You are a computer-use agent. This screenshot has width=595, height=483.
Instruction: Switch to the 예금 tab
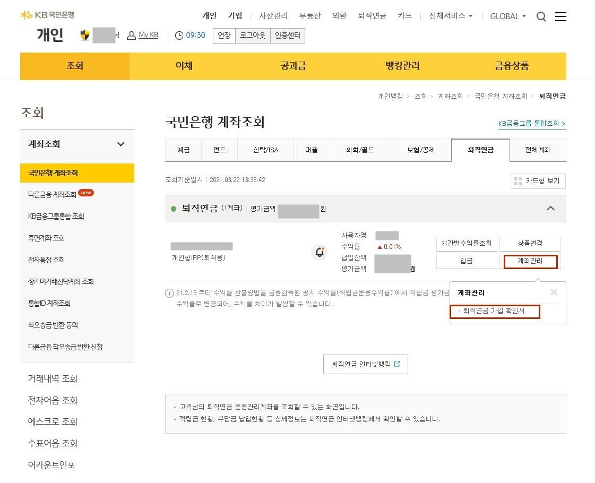(x=183, y=150)
